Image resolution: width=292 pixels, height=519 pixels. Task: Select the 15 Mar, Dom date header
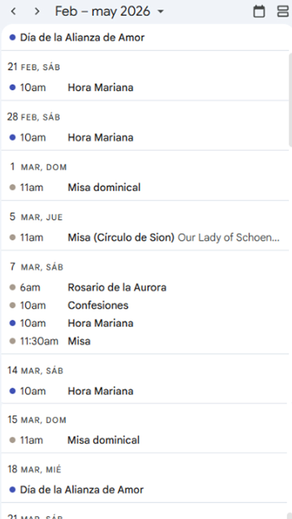click(x=37, y=420)
